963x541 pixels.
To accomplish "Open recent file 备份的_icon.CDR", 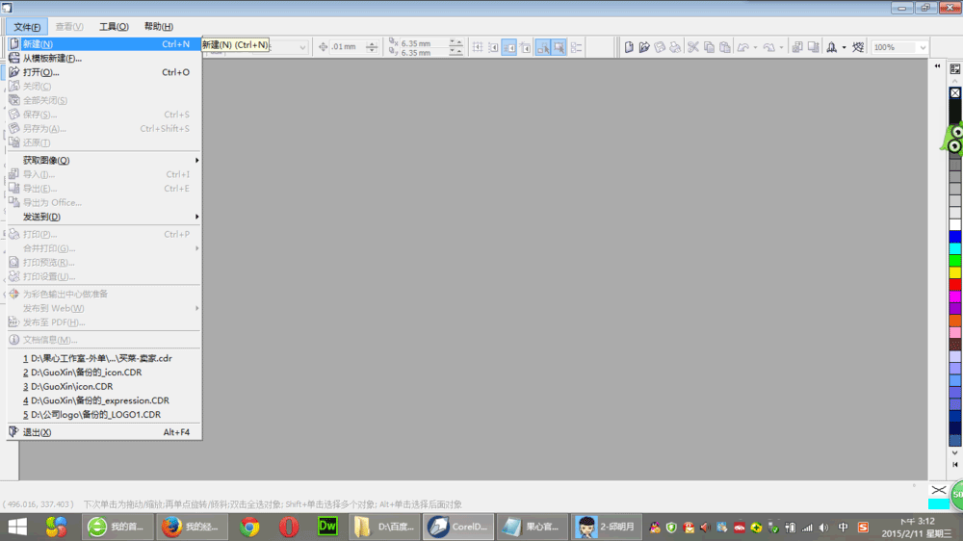I will click(104, 373).
